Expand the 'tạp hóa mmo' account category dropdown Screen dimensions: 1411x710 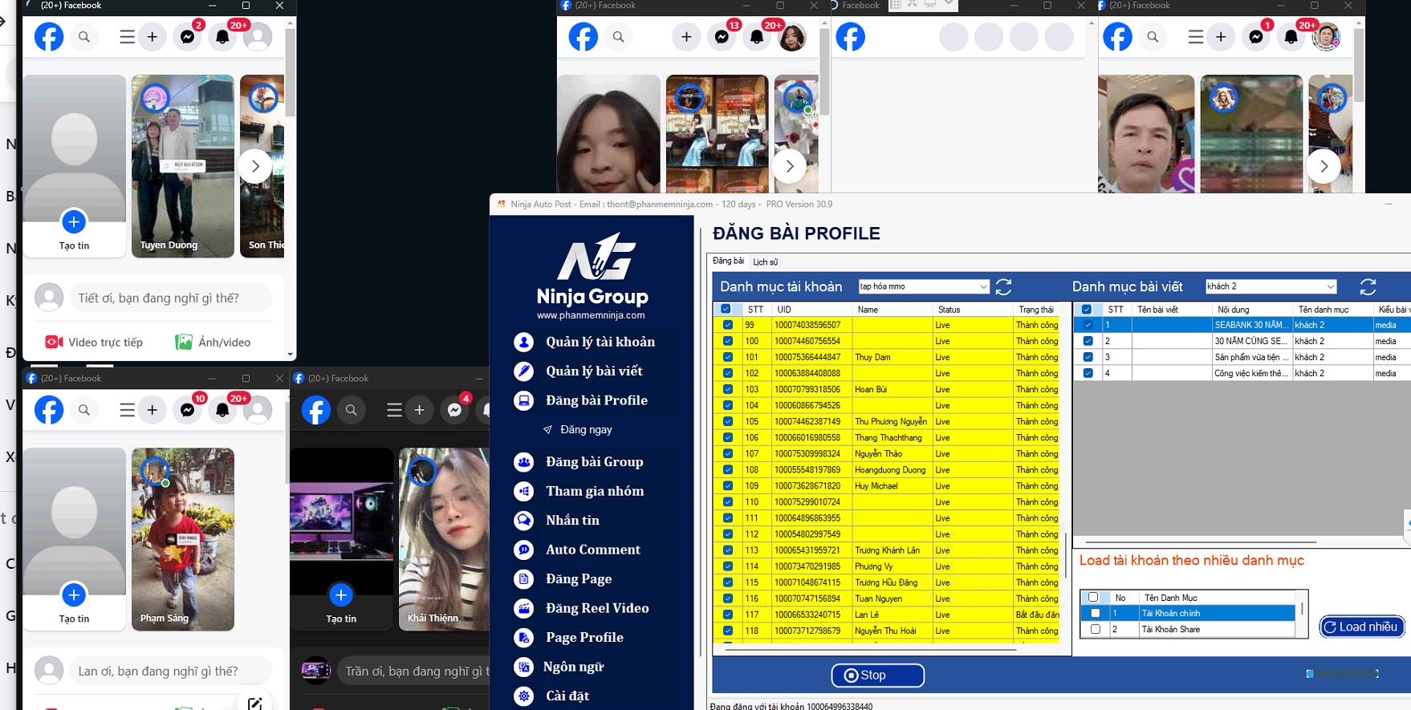click(x=984, y=286)
